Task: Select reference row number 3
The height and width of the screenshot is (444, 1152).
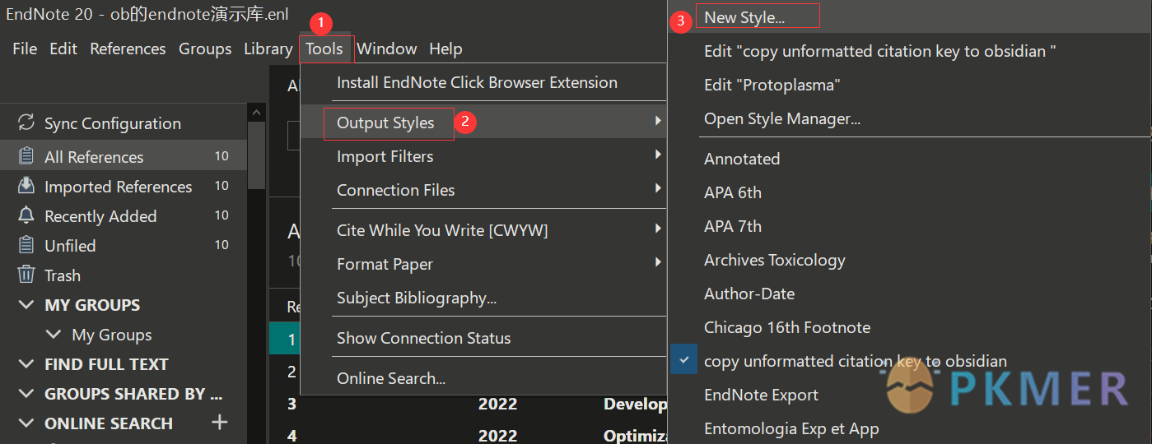Action: [291, 404]
